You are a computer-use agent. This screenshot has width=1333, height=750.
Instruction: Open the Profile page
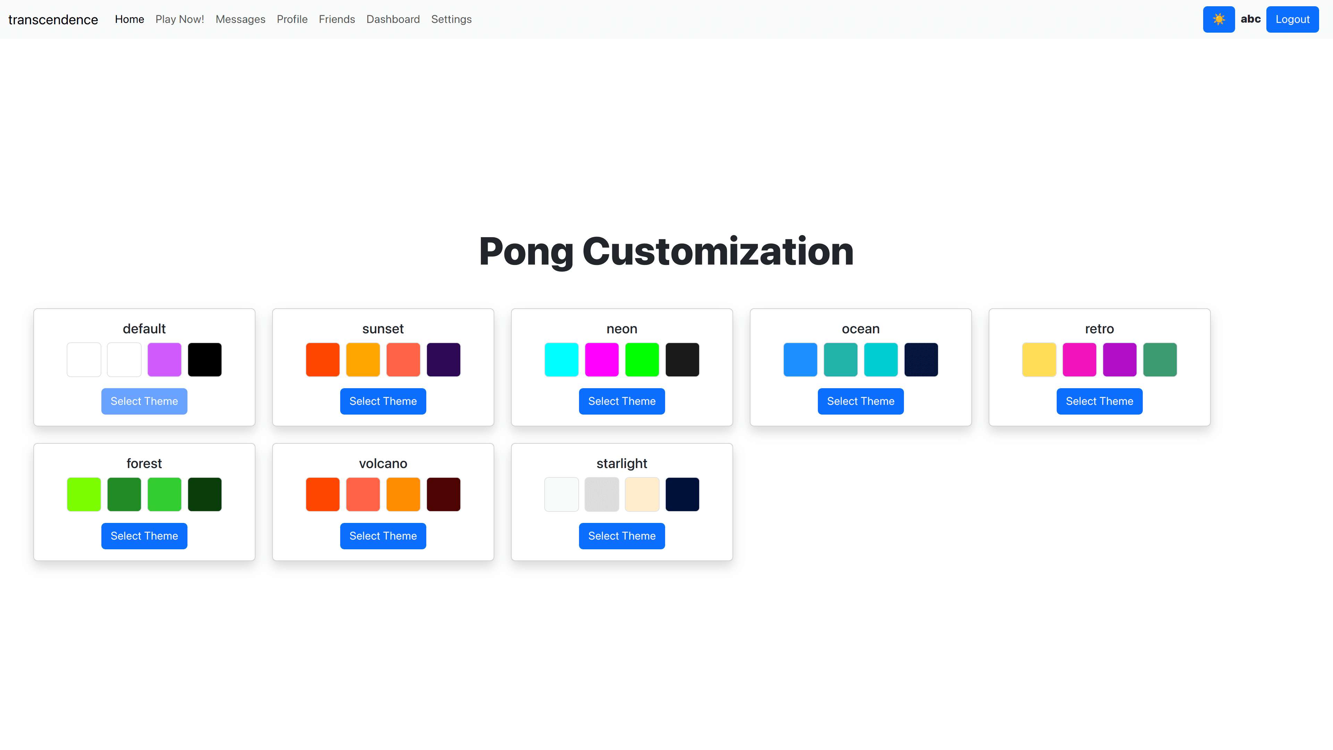pyautogui.click(x=292, y=19)
